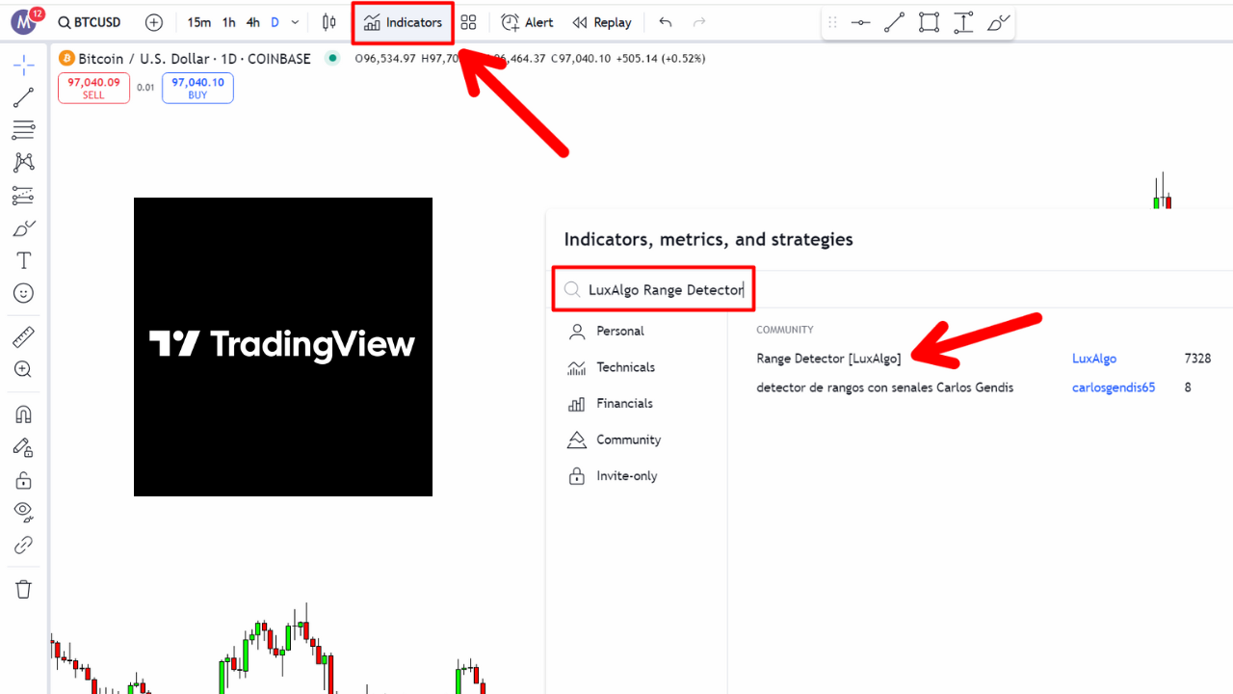Image resolution: width=1233 pixels, height=694 pixels.
Task: Activate the measure ruler tool
Action: [x=23, y=336]
